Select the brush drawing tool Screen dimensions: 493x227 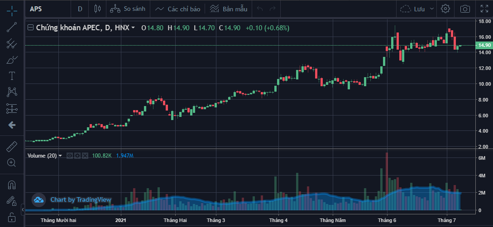(x=12, y=60)
